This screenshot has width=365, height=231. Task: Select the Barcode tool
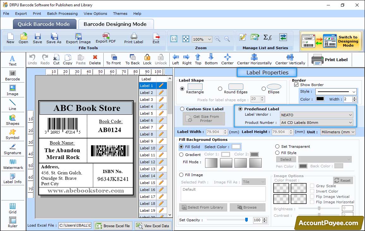point(12,76)
